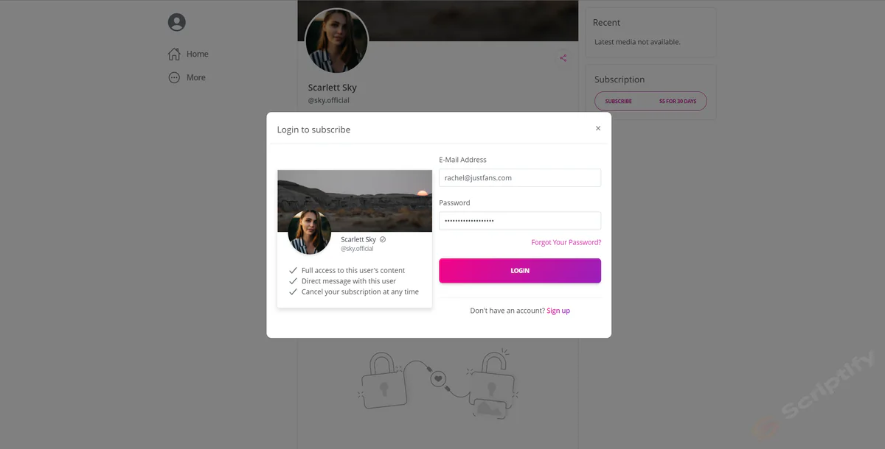Click Scarlett Sky's avatar in the dialog card
The height and width of the screenshot is (449, 885).
[x=310, y=233]
